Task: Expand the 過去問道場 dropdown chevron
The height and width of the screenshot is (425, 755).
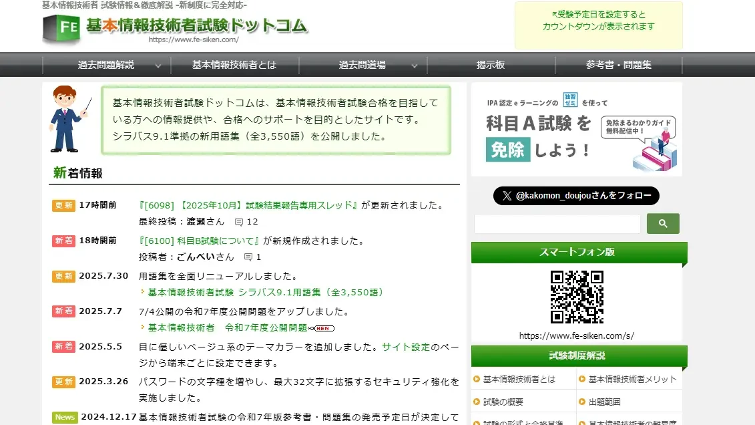Action: [x=414, y=65]
